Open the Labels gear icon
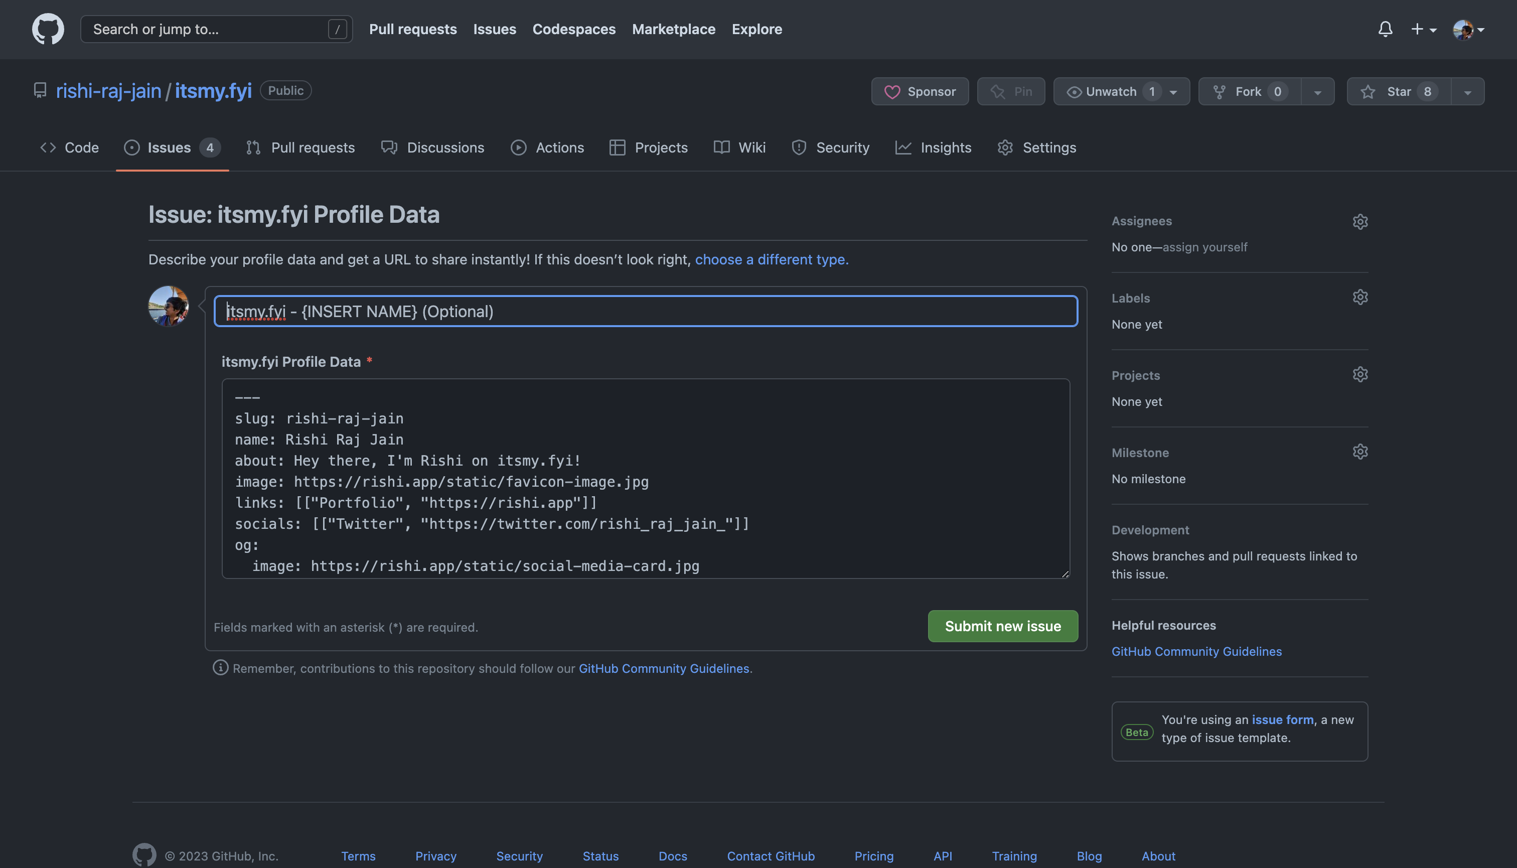Image resolution: width=1517 pixels, height=868 pixels. [1359, 297]
